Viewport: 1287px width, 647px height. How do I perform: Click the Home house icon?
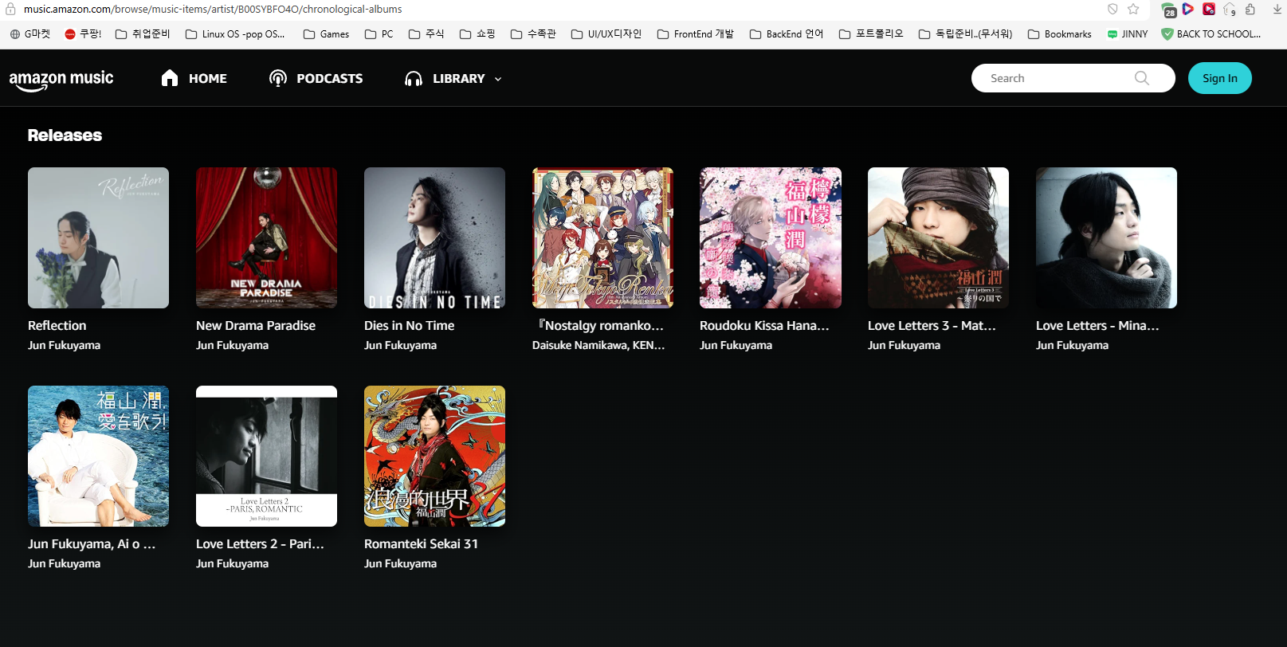click(170, 78)
